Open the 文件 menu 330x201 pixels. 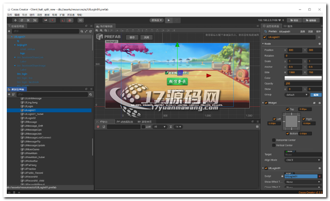click(10, 15)
